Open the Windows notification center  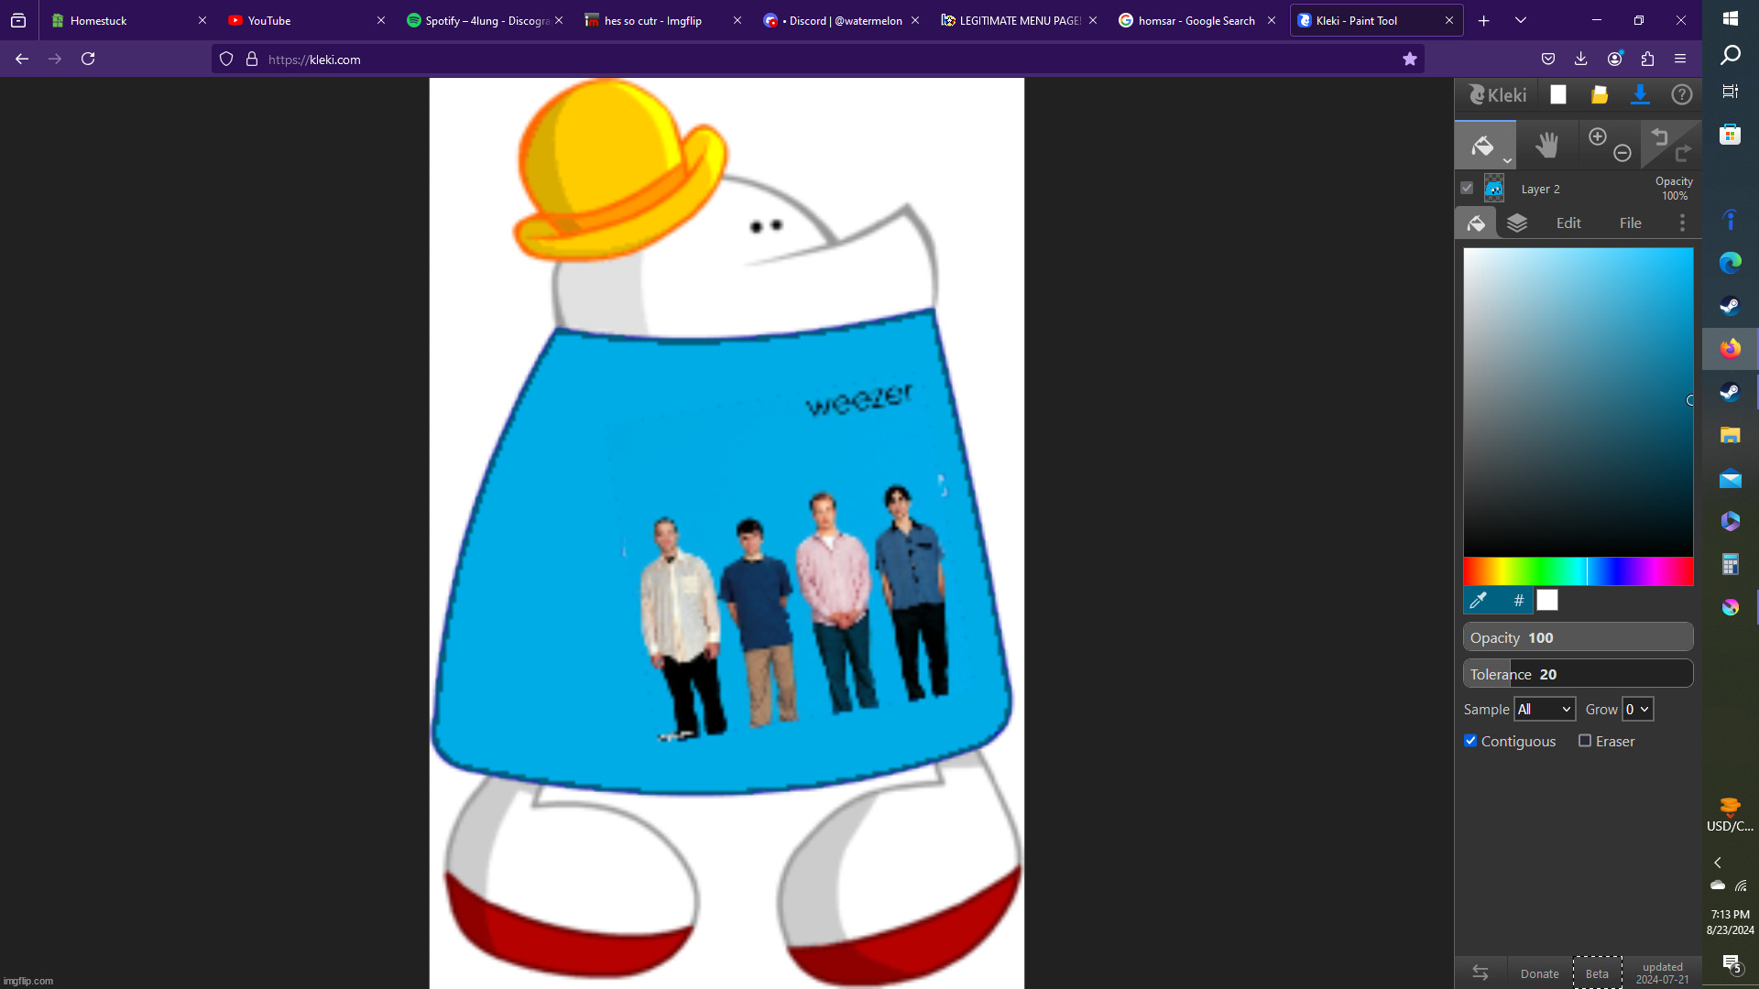[x=1730, y=963]
